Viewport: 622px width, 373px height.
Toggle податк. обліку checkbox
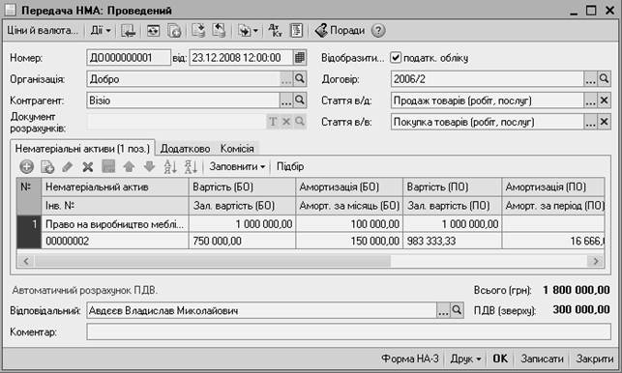396,58
